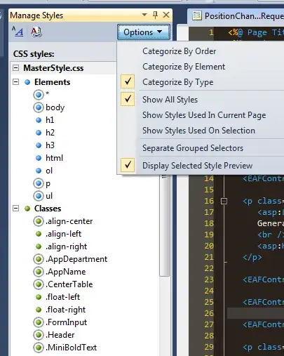Select the .MiniBoldText class style
This screenshot has height=356, width=284.
[71, 348]
